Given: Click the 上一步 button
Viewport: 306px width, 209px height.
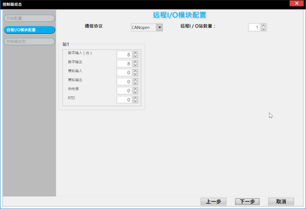Looking at the screenshot, I should tap(213, 202).
